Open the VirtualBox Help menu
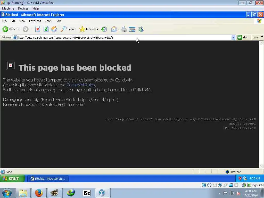Screen dimensions: 264x198 click(36, 9)
